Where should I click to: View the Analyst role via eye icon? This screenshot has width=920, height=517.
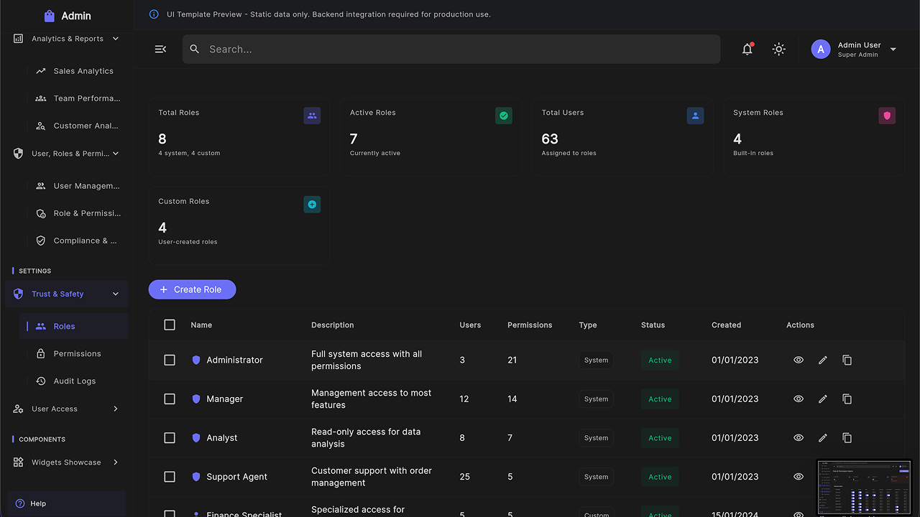click(x=799, y=438)
